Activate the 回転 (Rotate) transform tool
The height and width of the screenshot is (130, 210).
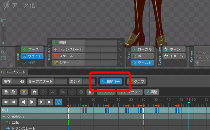[x=68, y=43]
